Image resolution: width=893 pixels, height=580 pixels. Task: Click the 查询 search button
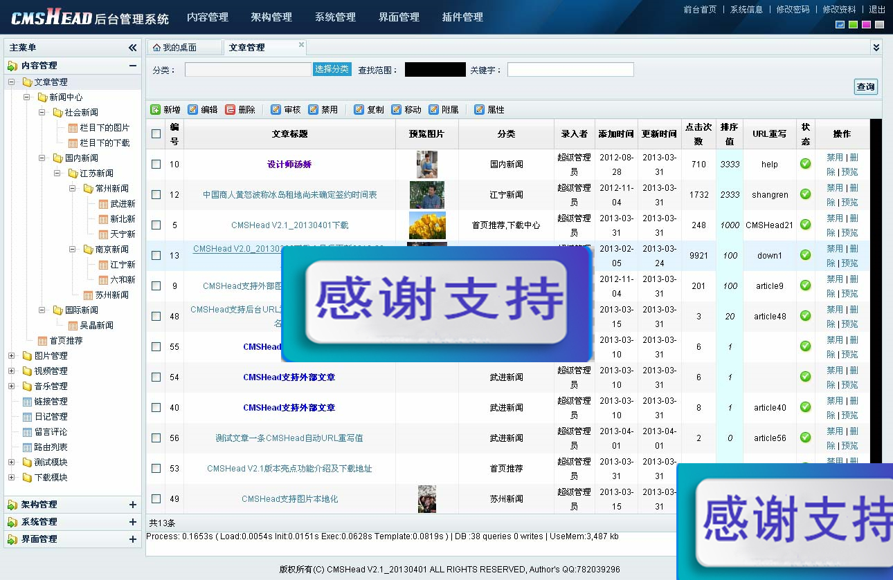[x=866, y=86]
